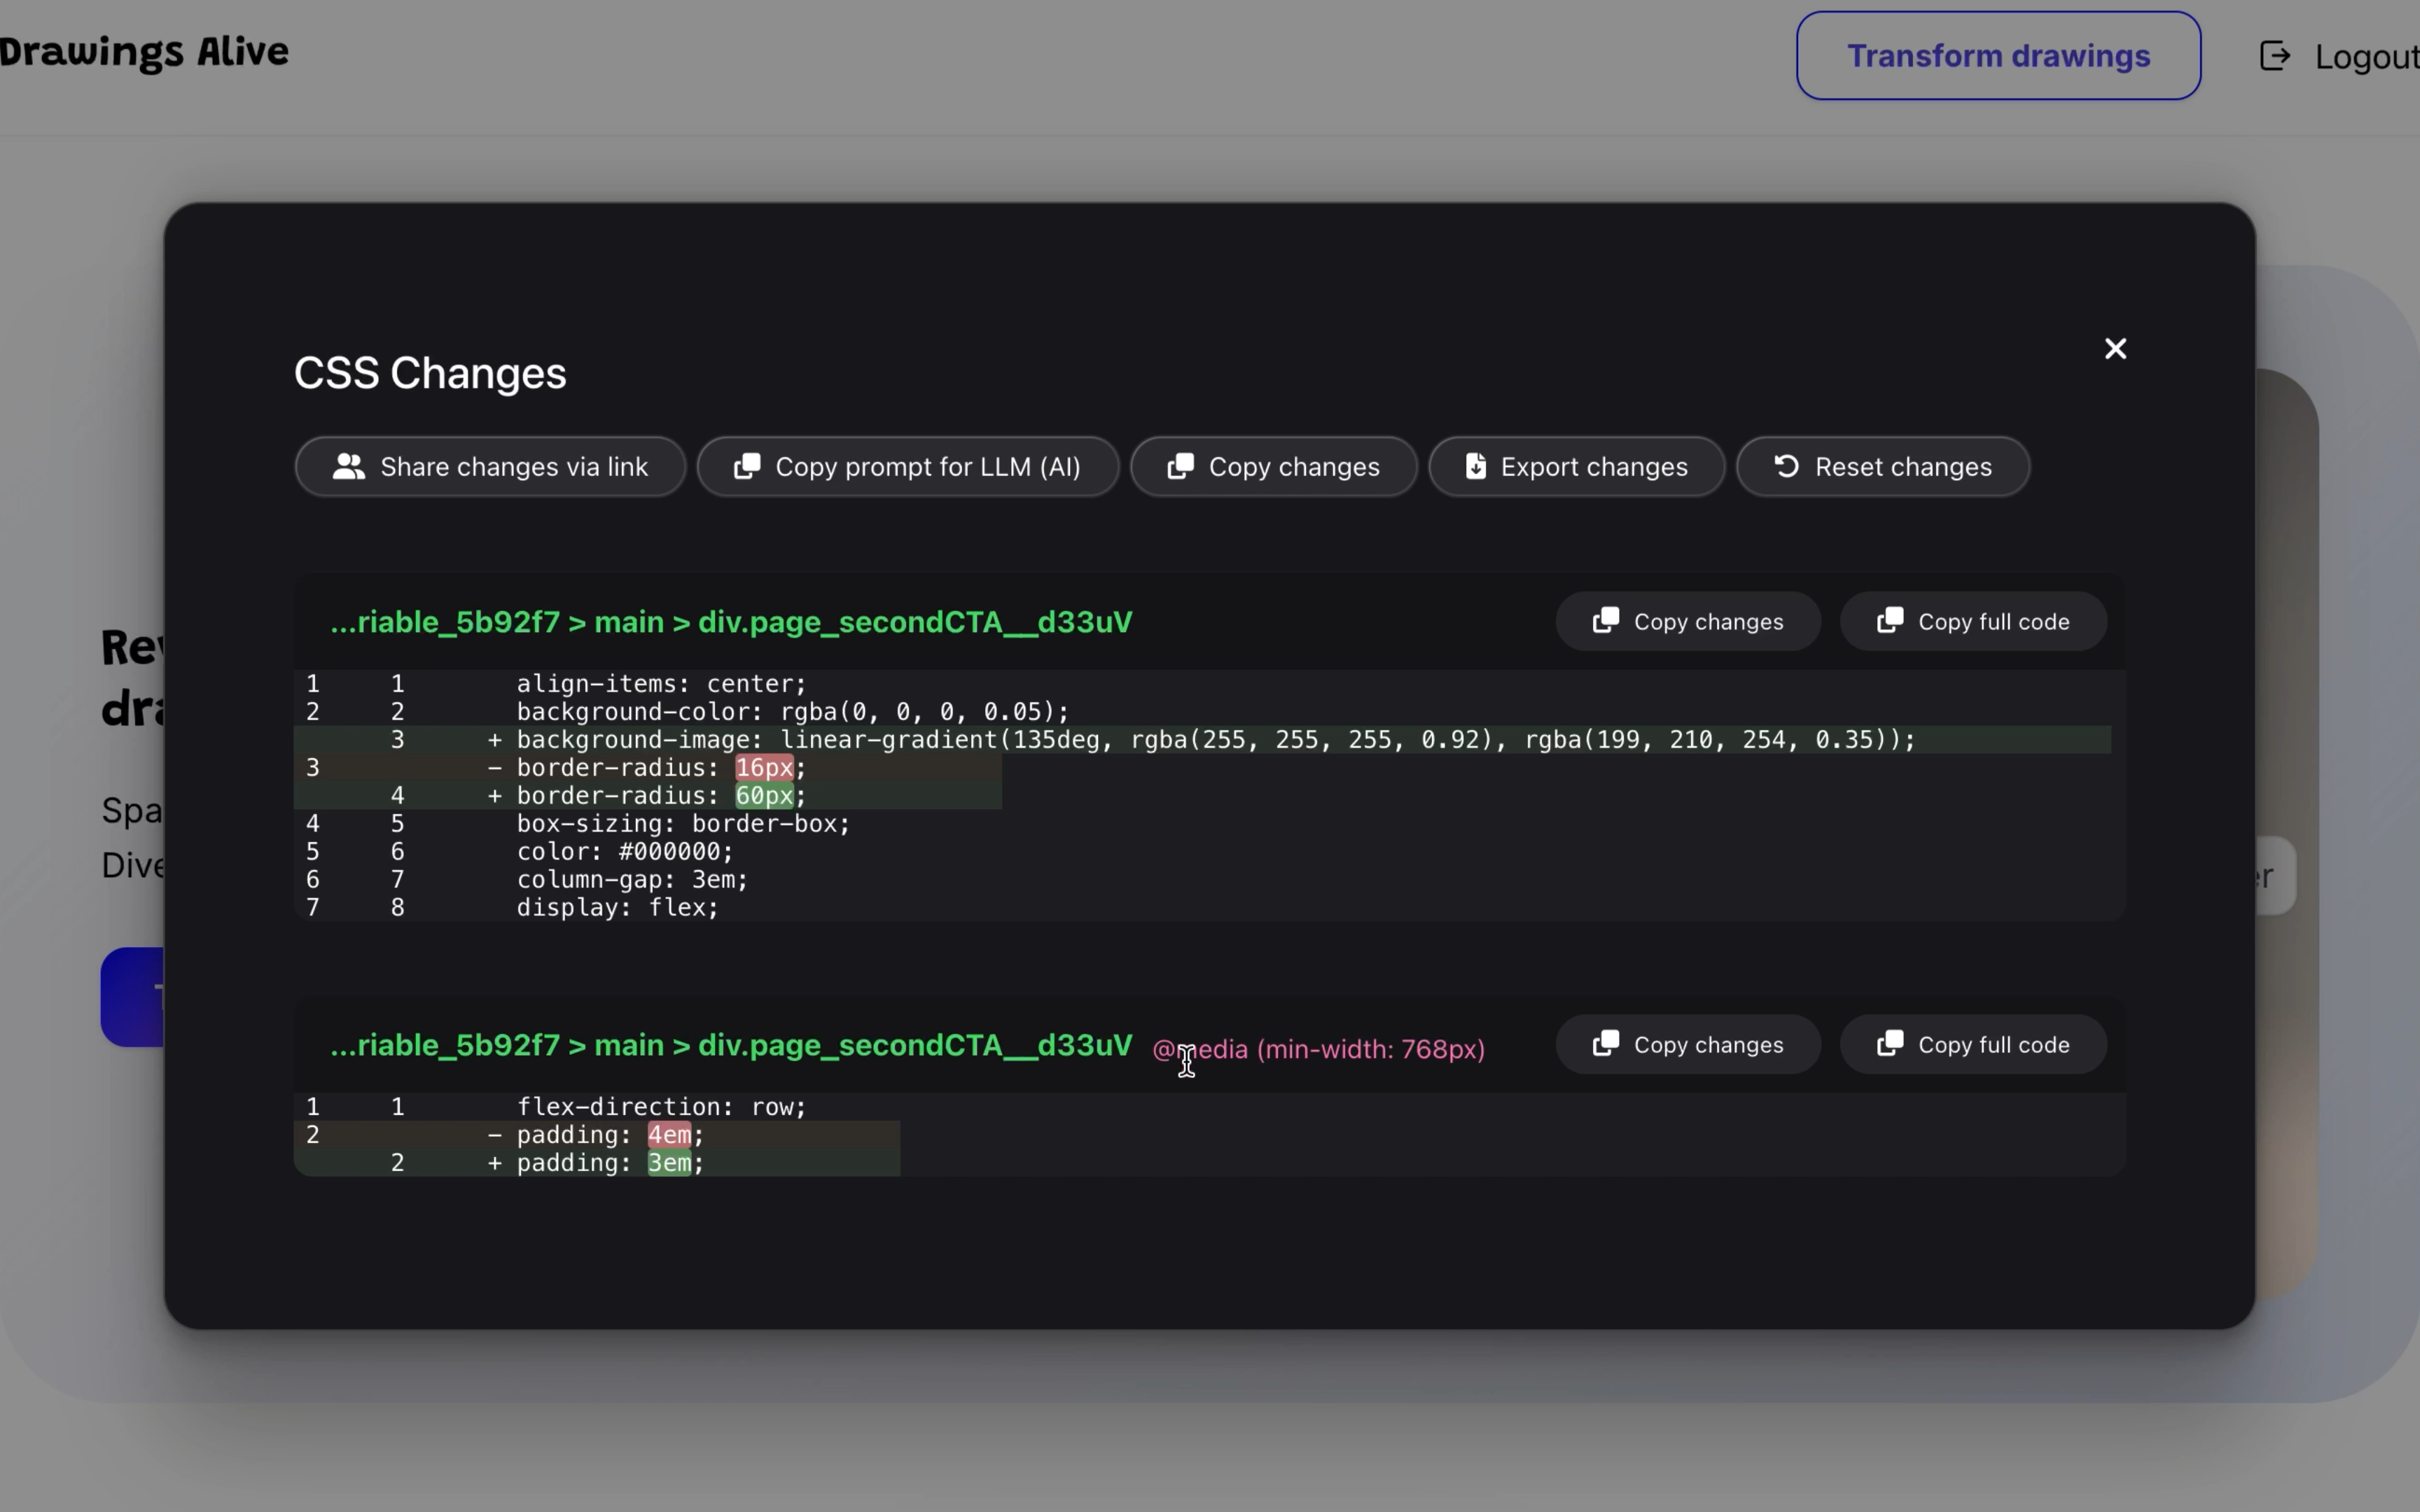Click Reset changes

point(1882,466)
